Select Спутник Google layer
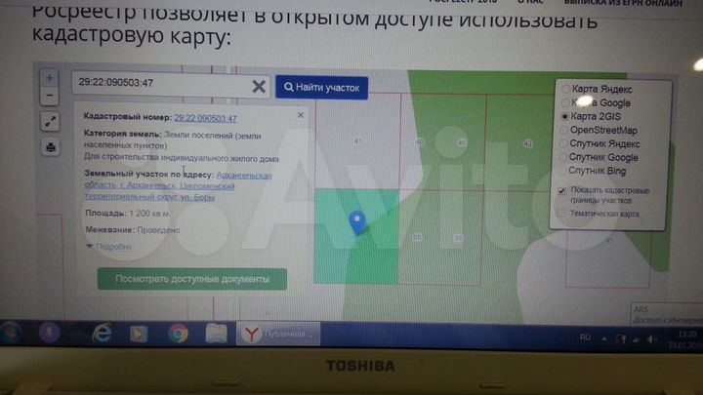Viewport: 703px width, 395px height. tap(599, 157)
